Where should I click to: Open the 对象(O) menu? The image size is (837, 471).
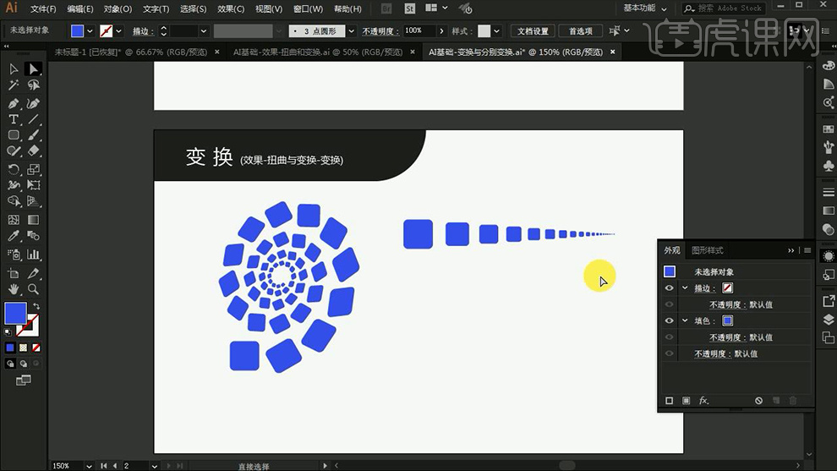point(118,9)
